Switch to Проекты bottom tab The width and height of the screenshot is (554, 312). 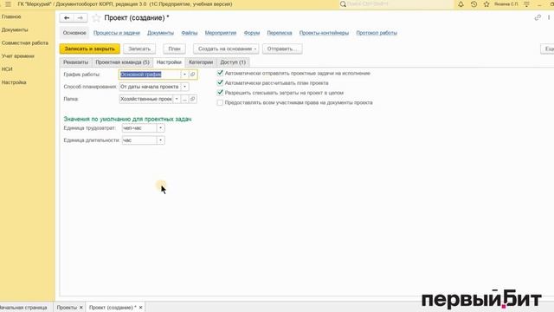67,308
